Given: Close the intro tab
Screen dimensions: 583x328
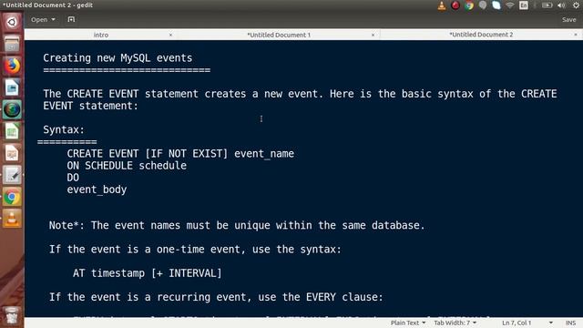Looking at the screenshot, I should pos(170,35).
